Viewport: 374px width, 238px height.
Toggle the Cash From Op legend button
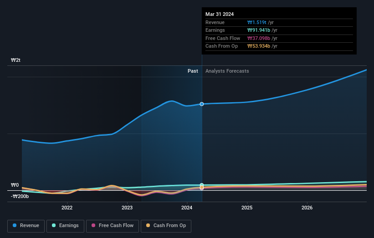click(x=166, y=226)
